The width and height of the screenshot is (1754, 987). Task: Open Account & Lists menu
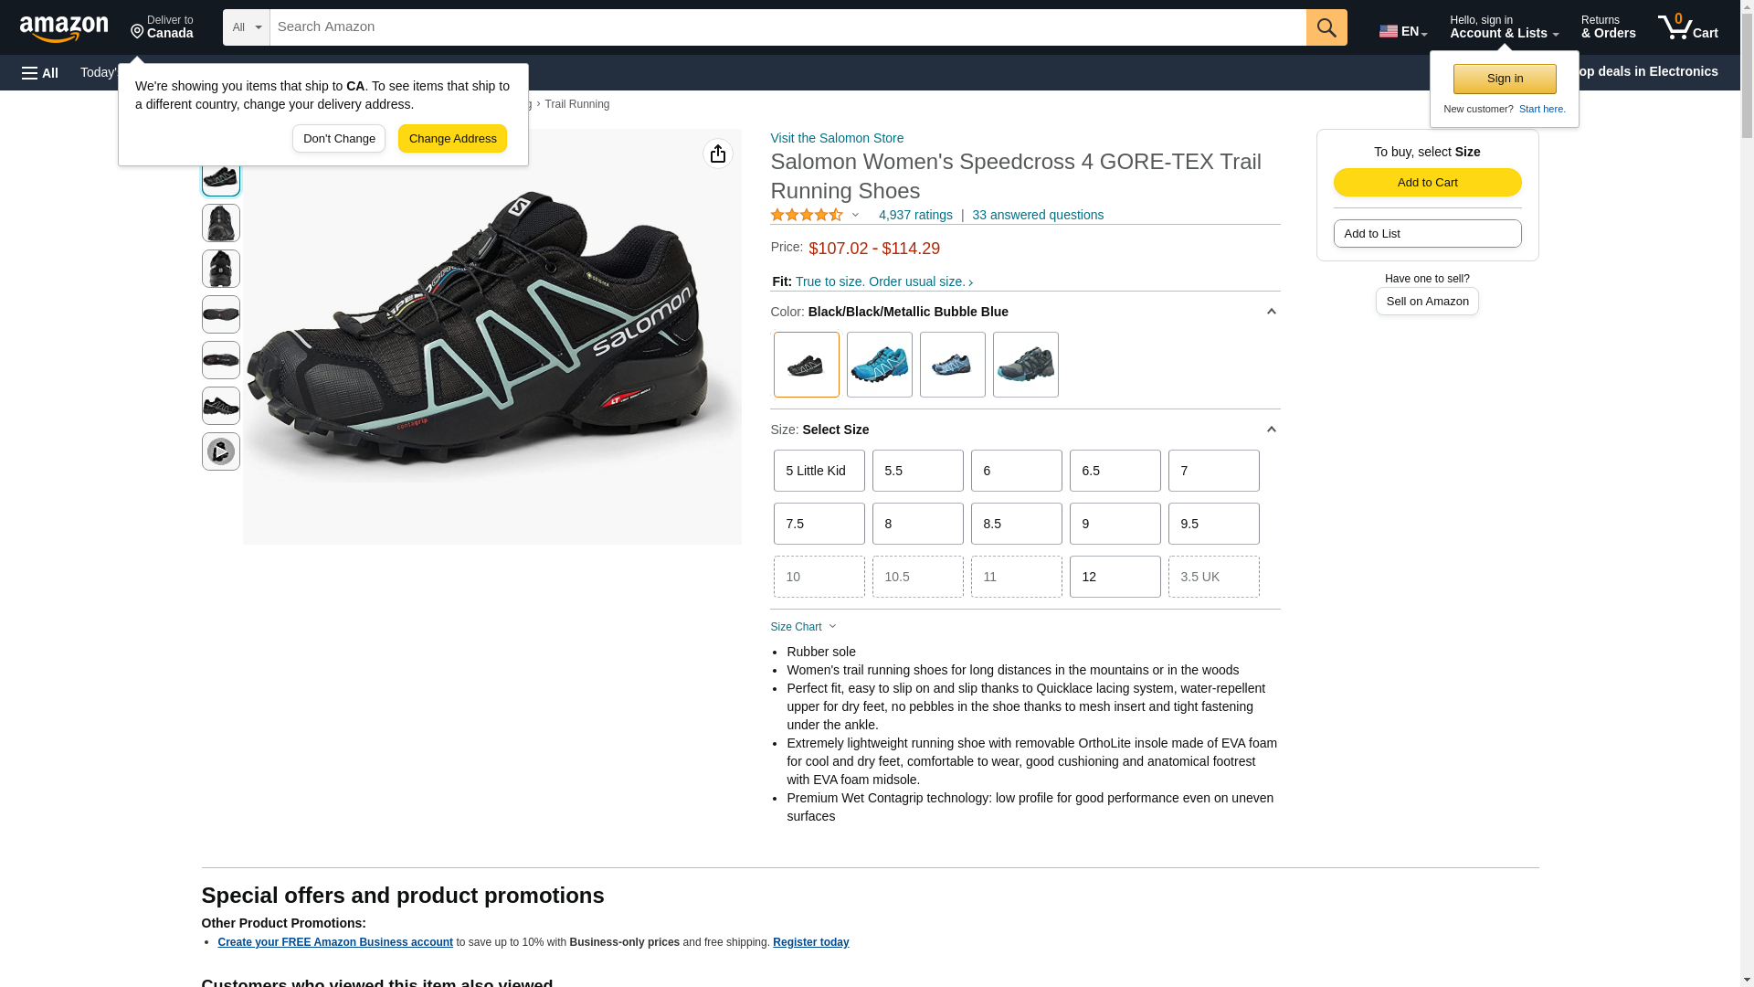click(1504, 27)
